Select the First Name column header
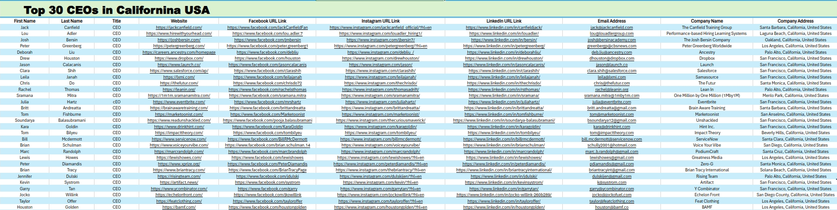Image resolution: width=837 pixels, height=210 pixels. [24, 21]
